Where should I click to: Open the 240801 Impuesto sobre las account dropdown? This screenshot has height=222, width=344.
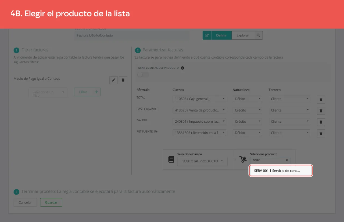(199, 121)
